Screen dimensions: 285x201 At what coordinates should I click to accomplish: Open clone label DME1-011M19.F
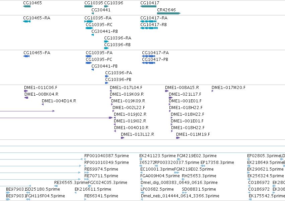[x=193, y=134]
